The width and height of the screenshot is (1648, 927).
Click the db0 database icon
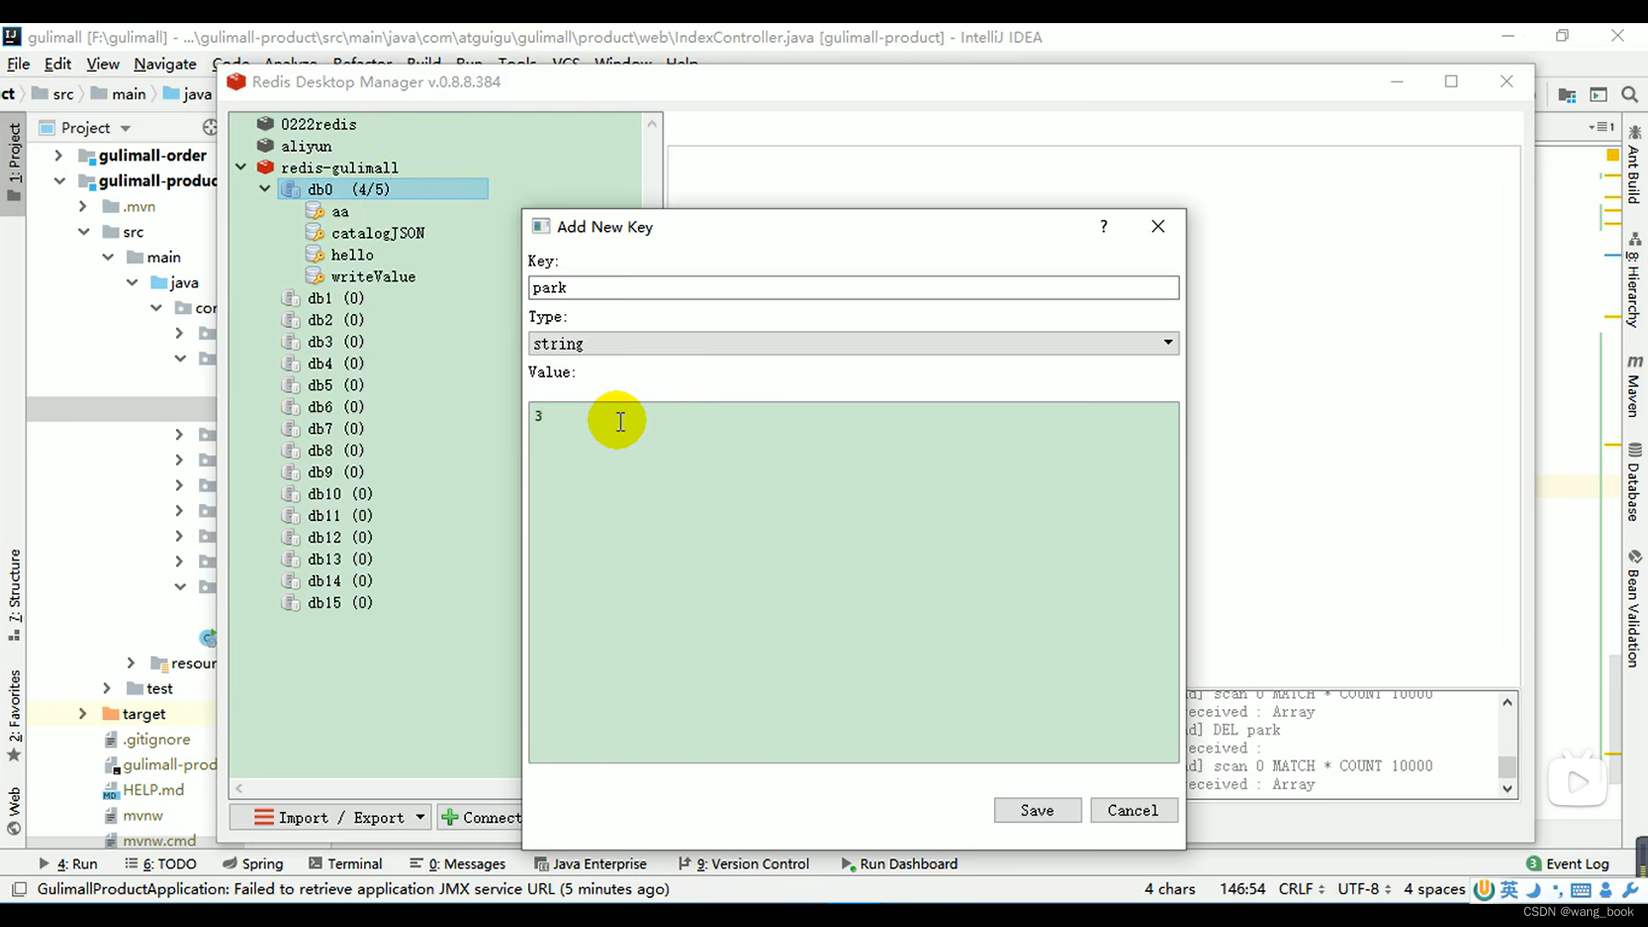(291, 189)
